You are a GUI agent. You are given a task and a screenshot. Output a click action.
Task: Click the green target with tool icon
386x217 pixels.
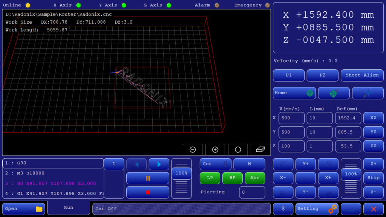click(x=334, y=93)
